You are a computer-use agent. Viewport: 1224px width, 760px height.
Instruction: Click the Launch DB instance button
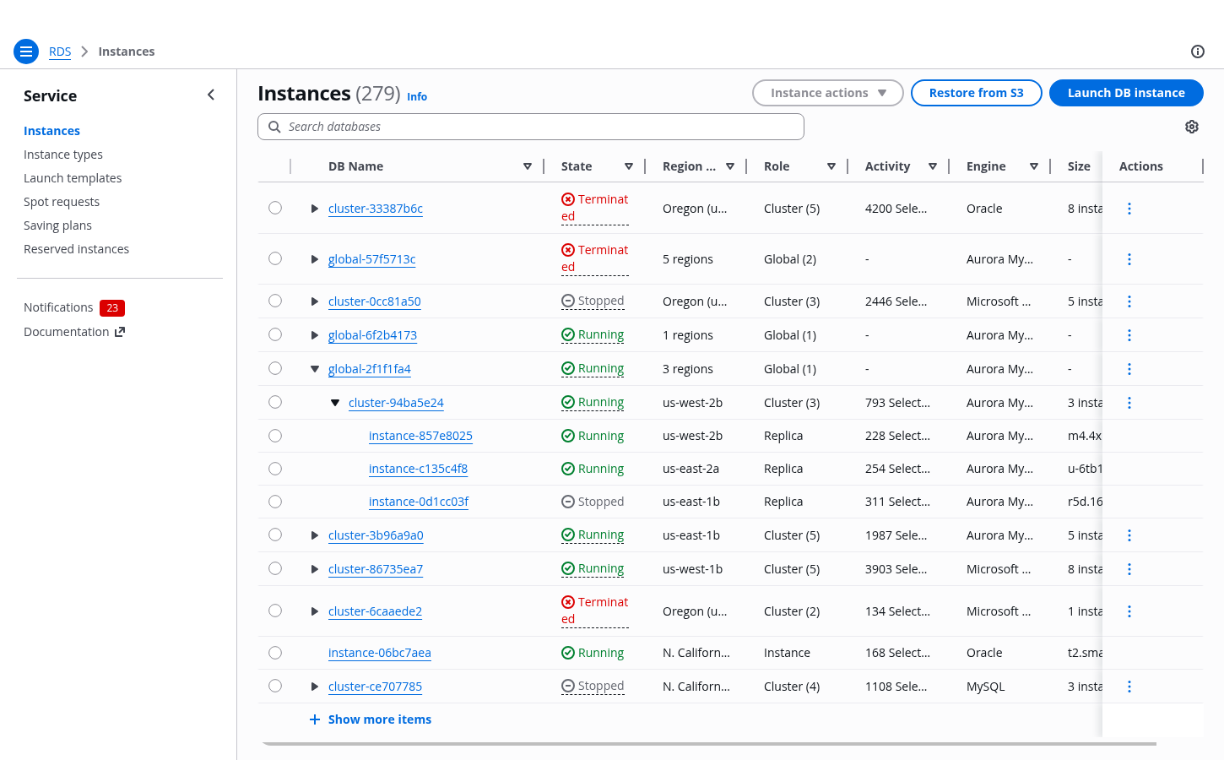pyautogui.click(x=1125, y=93)
